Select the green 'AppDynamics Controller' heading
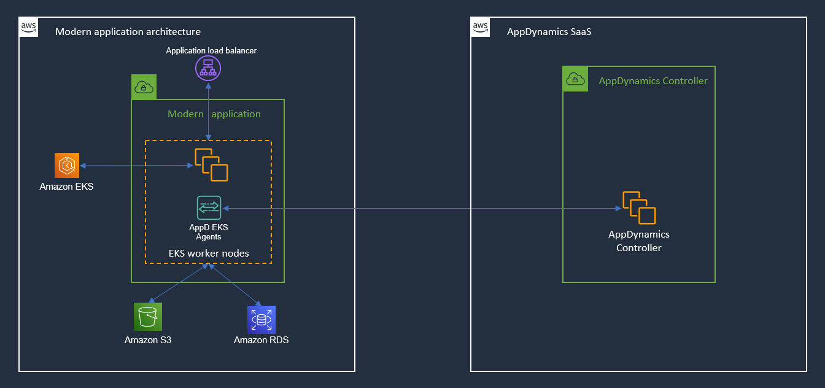This screenshot has height=388, width=825. (x=653, y=81)
